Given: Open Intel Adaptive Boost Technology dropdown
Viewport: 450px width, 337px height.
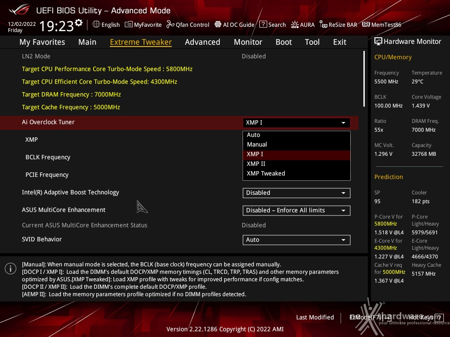Looking at the screenshot, I should pos(297,193).
